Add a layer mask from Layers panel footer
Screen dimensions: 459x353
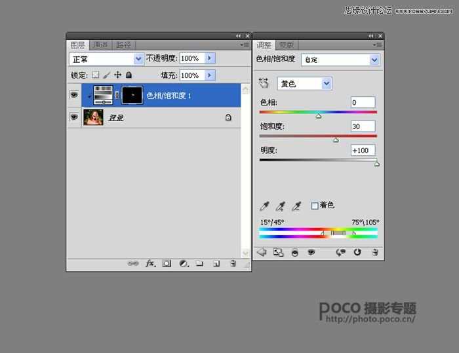(167, 263)
